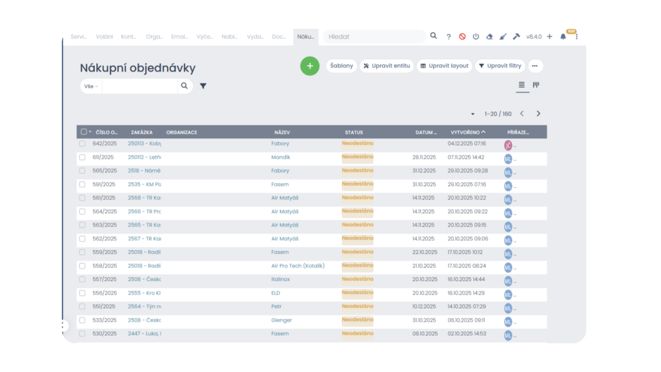Click the funnel filter icon beside search
Image resolution: width=661 pixels, height=372 pixels.
pyautogui.click(x=203, y=86)
